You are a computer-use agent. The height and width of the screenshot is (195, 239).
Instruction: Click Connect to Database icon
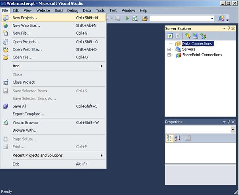[x=188, y=36]
